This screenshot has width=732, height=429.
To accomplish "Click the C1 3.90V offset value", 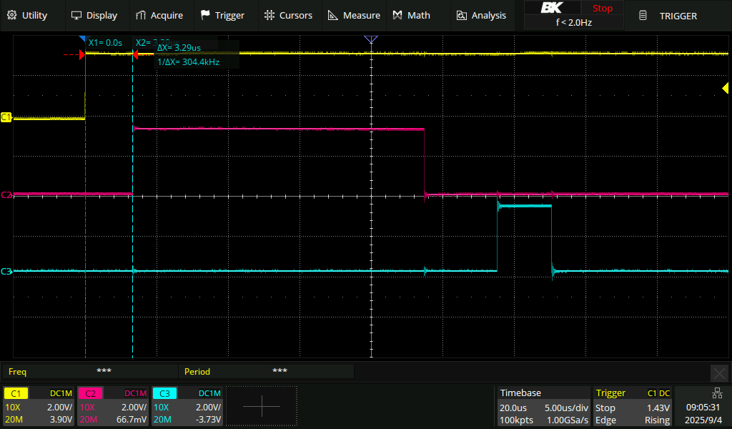I will pos(61,420).
